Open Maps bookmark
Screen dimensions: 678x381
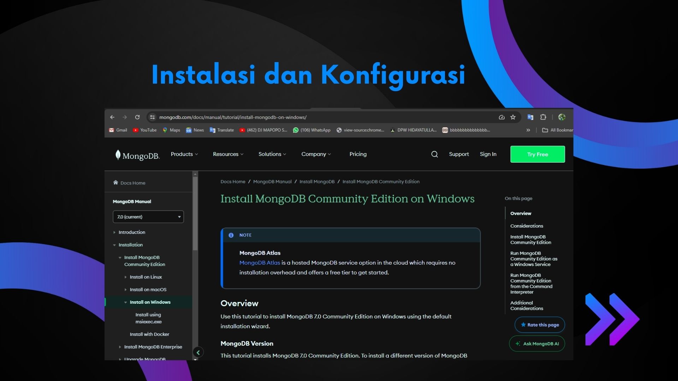[171, 130]
